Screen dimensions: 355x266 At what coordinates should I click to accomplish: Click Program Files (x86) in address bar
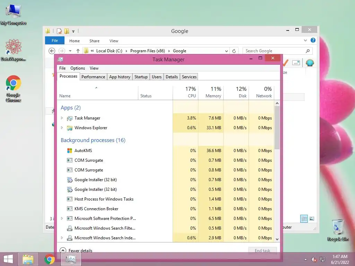tap(148, 51)
